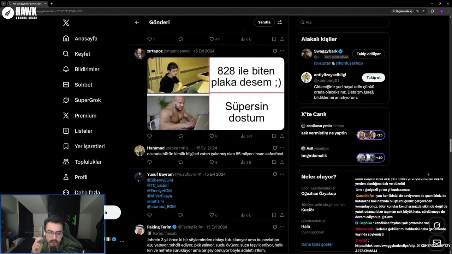Bookmark zırtapoz's post

point(274,136)
